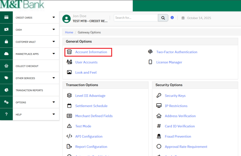Click the Customer Vault lock icon
Image resolution: width=241 pixels, height=156 pixels.
point(6,42)
